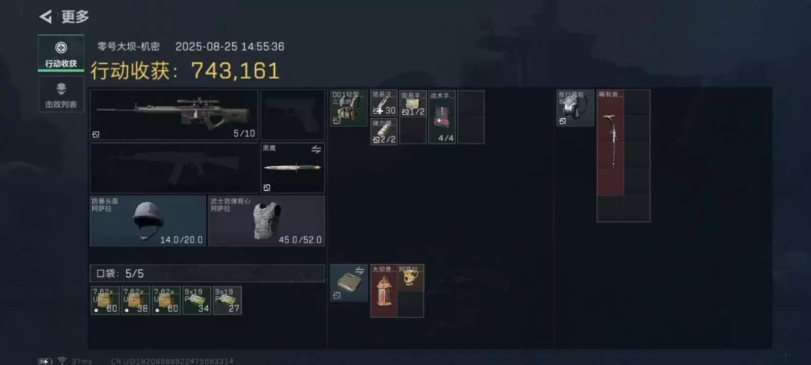Open the 击败列表 tab
This screenshot has width=811, height=365.
tap(61, 94)
